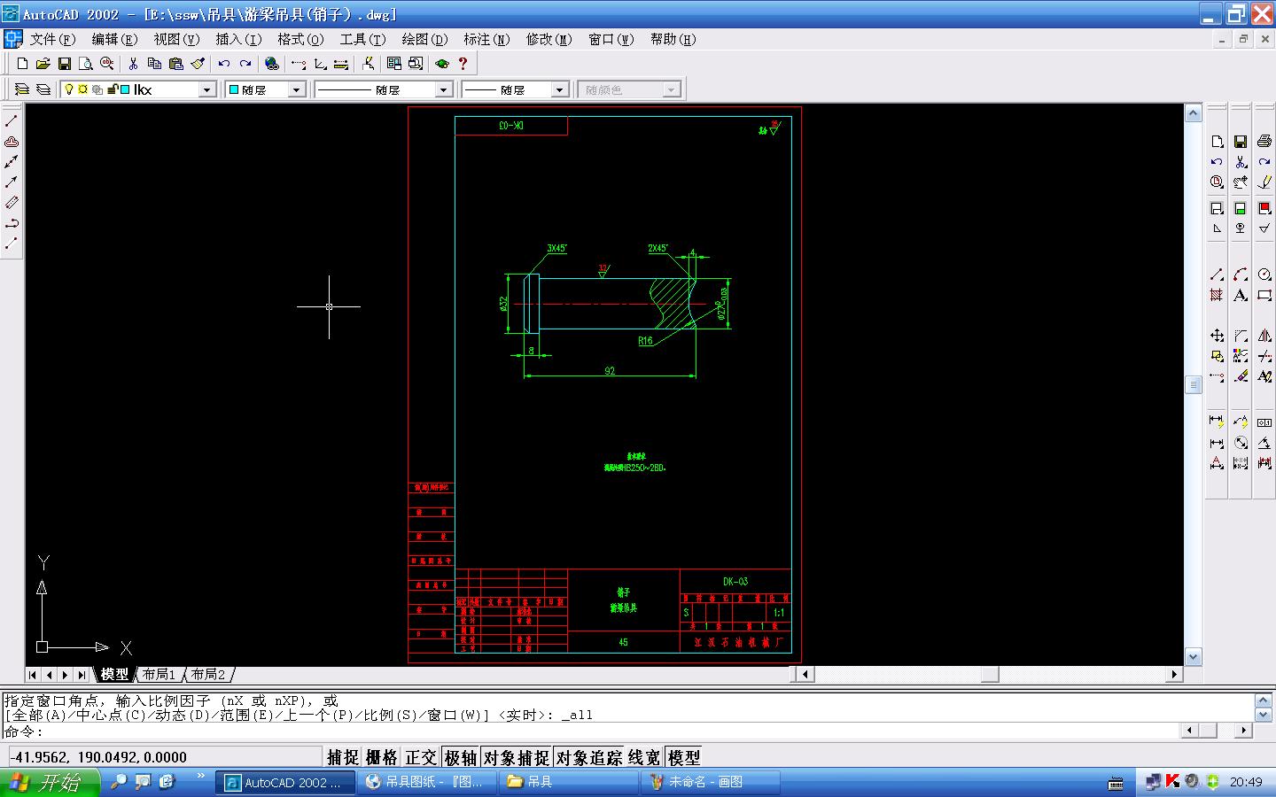1276x797 pixels.
Task: Toggle 线宽 lineweight display
Action: click(644, 757)
